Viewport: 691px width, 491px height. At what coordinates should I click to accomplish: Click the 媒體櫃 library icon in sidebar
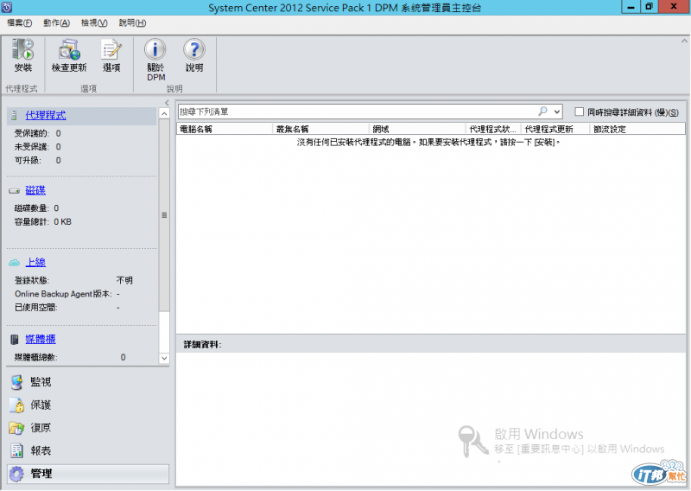tap(15, 339)
